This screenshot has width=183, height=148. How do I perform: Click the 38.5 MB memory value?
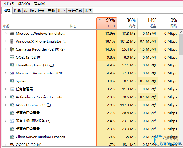[x=129, y=97]
